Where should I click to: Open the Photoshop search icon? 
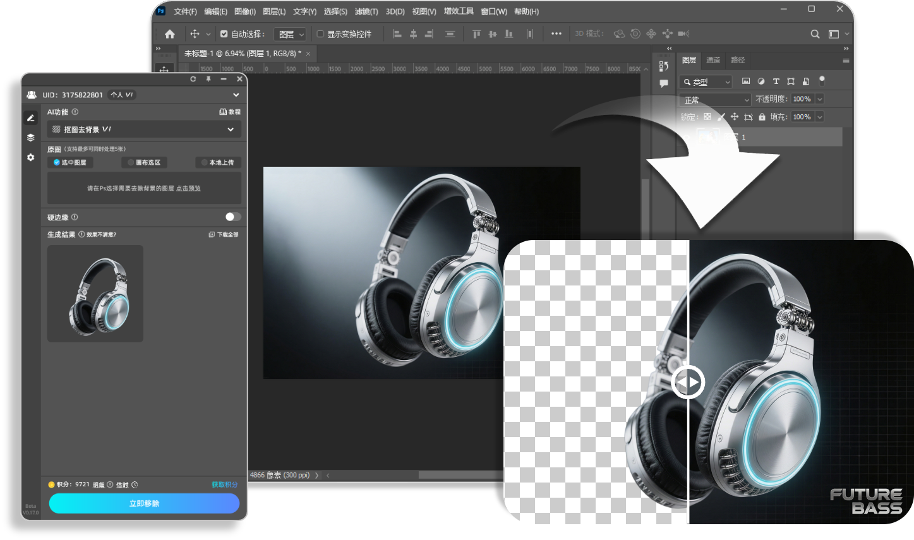tap(815, 34)
